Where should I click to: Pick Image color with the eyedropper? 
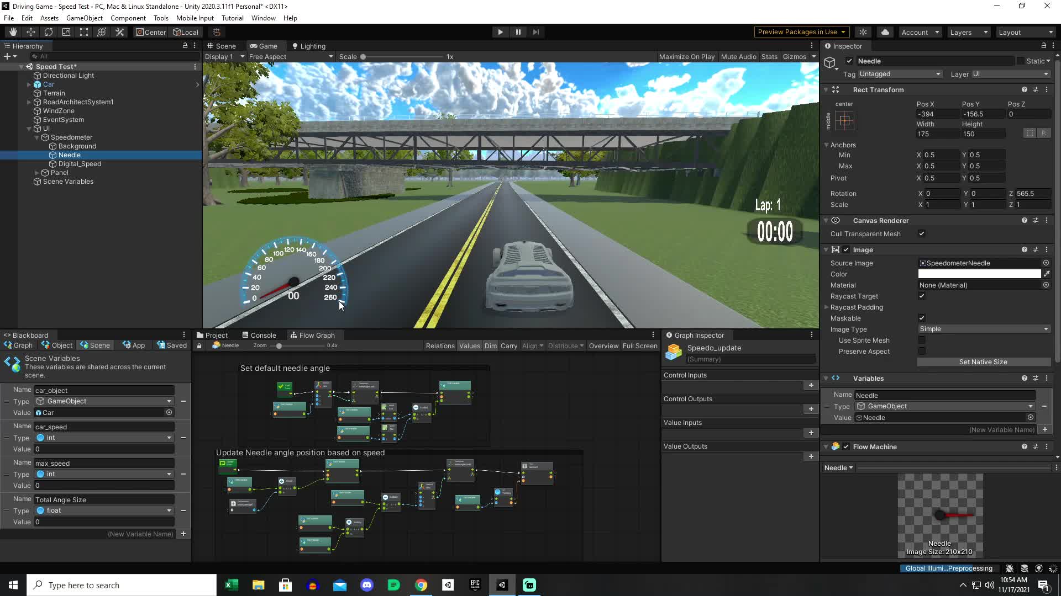click(1048, 274)
